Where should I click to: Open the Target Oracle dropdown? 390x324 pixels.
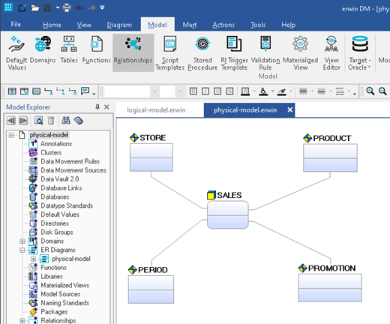click(359, 52)
